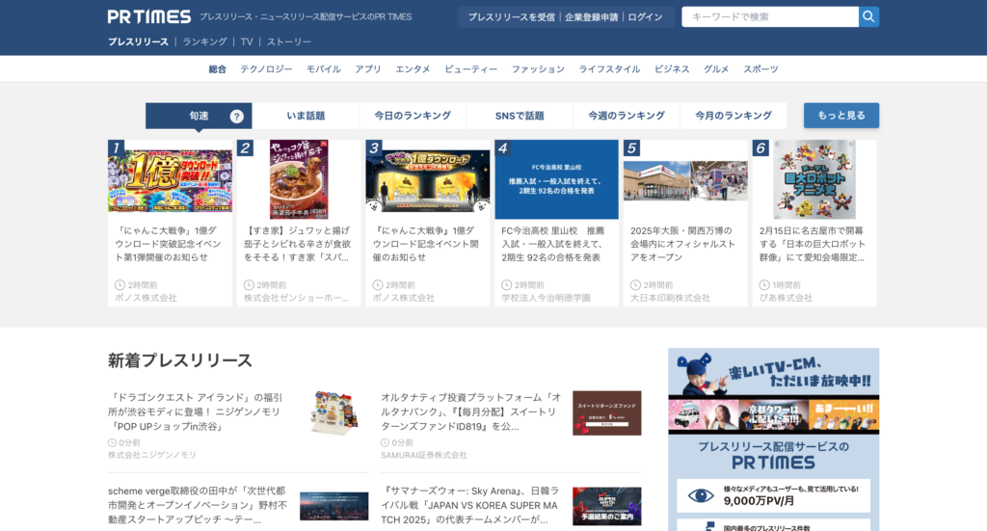Select the グルメ category
This screenshot has height=531, width=987.
click(x=716, y=69)
